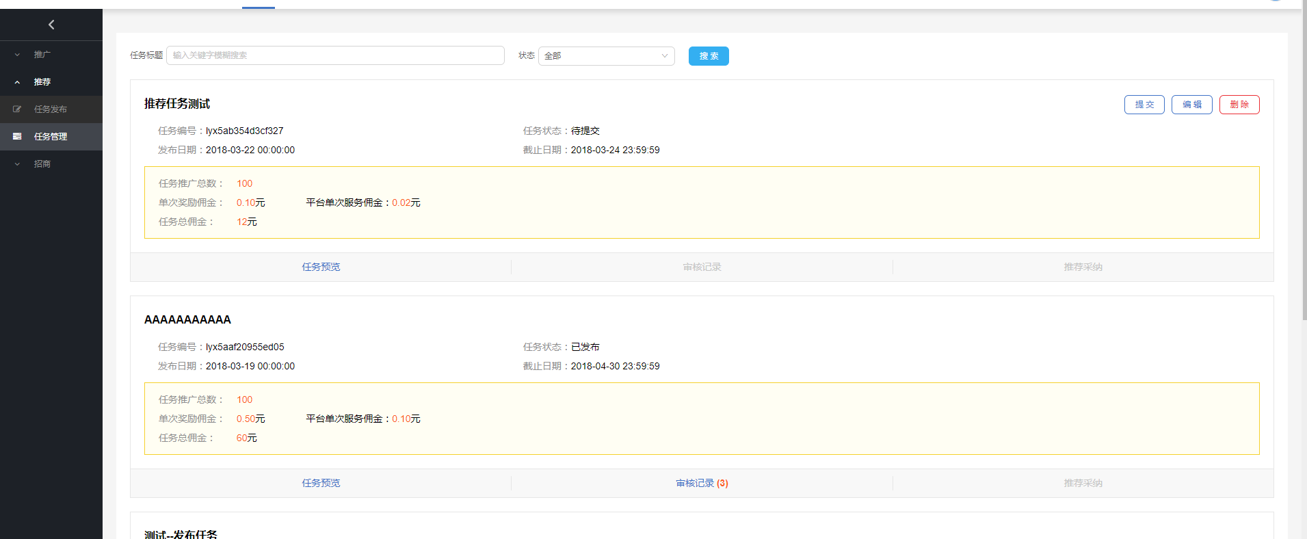The image size is (1307, 539).
Task: Open 任务预览 for the AAAAAAAAAAA task
Action: click(321, 483)
